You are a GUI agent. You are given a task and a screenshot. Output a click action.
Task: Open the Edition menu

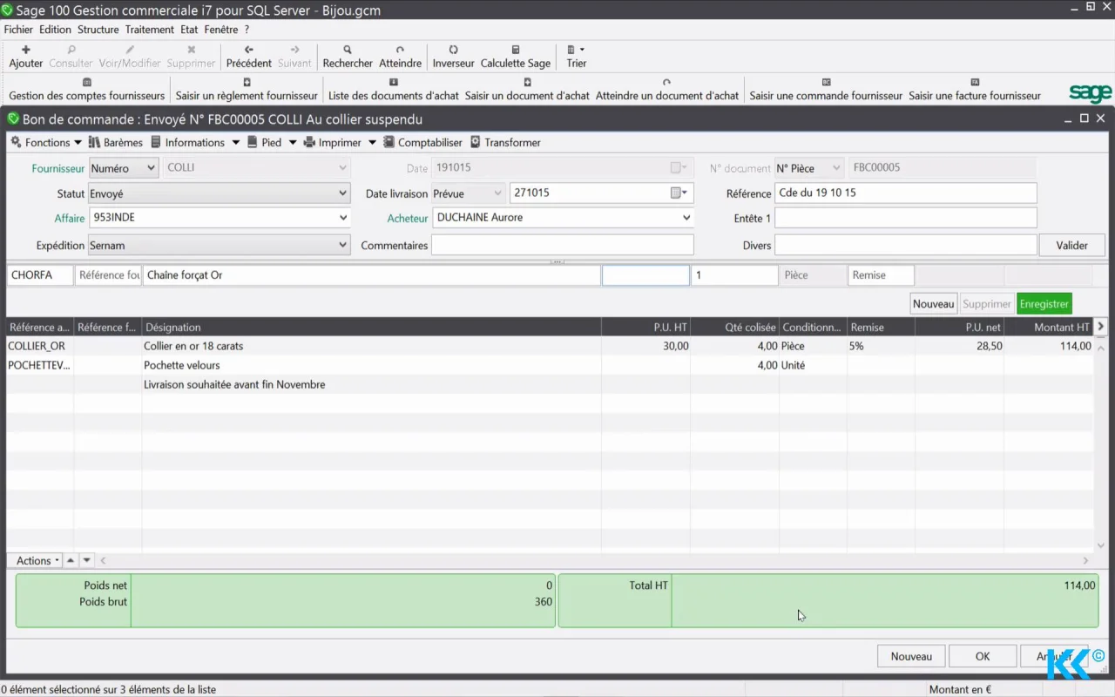point(55,29)
